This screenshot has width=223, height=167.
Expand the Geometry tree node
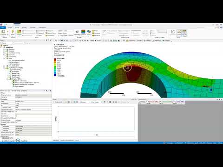tap(4, 49)
